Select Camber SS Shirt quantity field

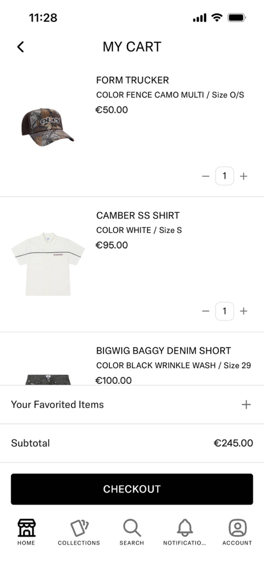click(x=225, y=311)
